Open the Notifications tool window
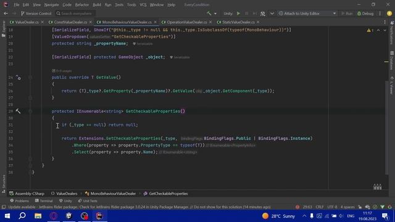The image size is (395, 222). [x=392, y=33]
